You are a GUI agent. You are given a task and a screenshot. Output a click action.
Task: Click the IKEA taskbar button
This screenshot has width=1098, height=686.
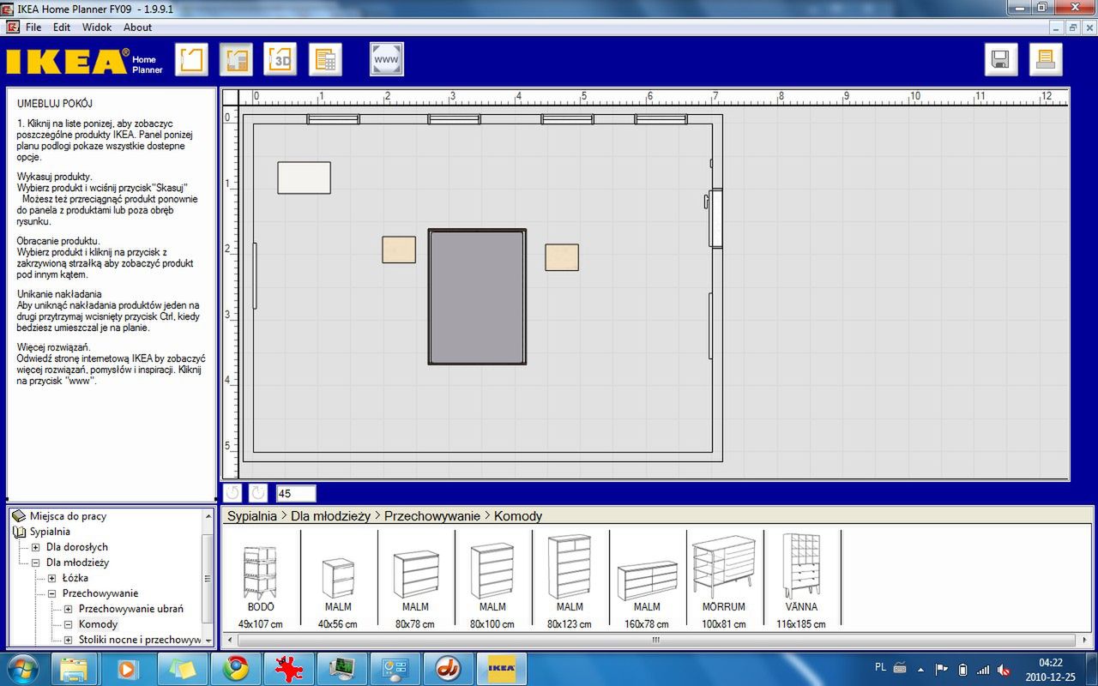pos(502,668)
